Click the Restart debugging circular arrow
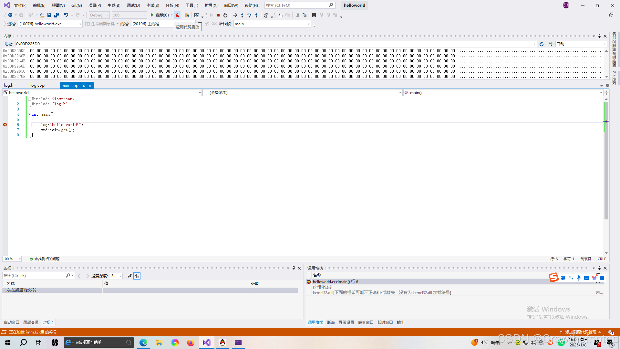This screenshot has width=620, height=349. tap(225, 15)
